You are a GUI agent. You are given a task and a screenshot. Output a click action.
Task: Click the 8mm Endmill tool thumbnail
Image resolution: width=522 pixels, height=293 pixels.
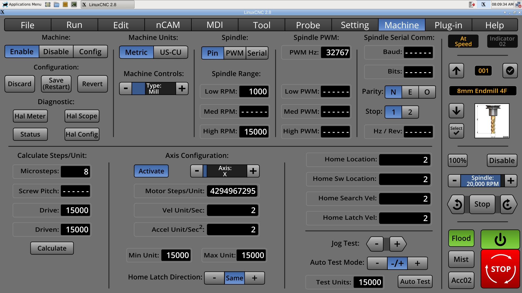pyautogui.click(x=492, y=121)
